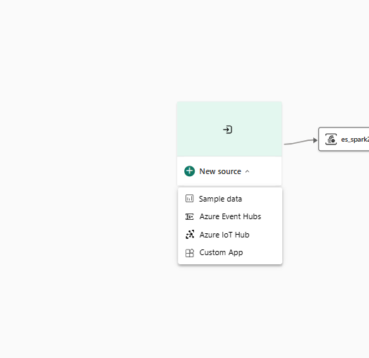This screenshot has width=369, height=358.
Task: Collapse the New source chevron
Action: (x=247, y=171)
